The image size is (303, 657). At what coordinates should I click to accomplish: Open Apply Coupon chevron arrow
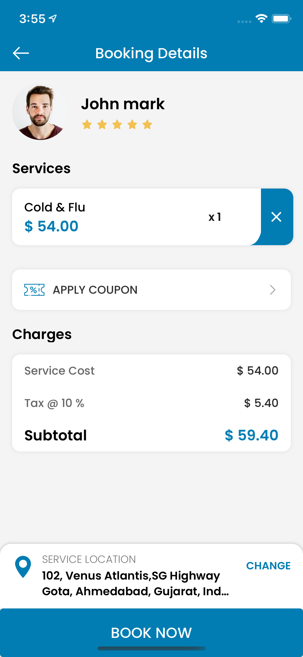pos(273,290)
